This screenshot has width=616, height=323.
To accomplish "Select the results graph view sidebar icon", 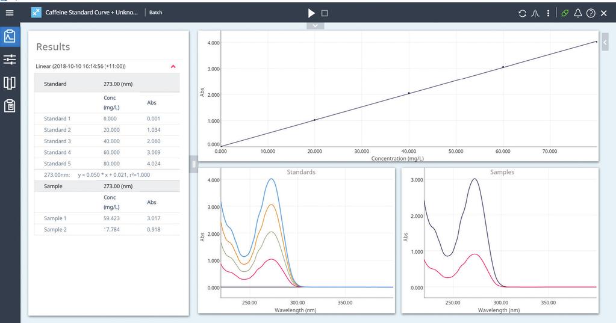I will click(10, 37).
